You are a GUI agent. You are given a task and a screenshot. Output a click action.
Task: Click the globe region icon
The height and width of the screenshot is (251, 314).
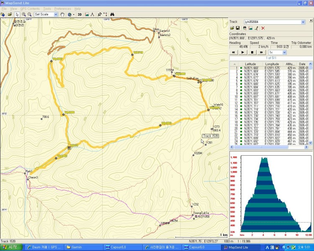point(69,14)
